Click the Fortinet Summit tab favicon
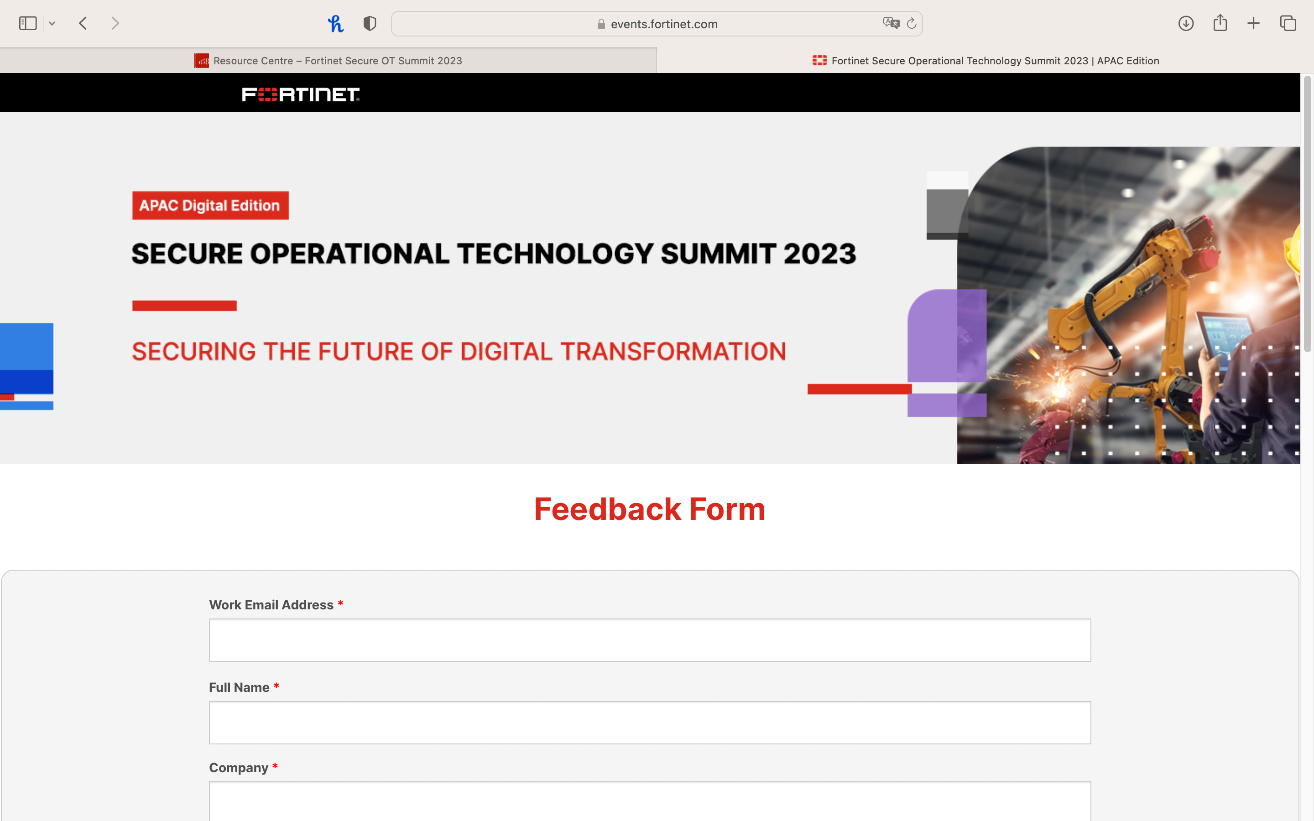Image resolution: width=1314 pixels, height=821 pixels. 819,60
